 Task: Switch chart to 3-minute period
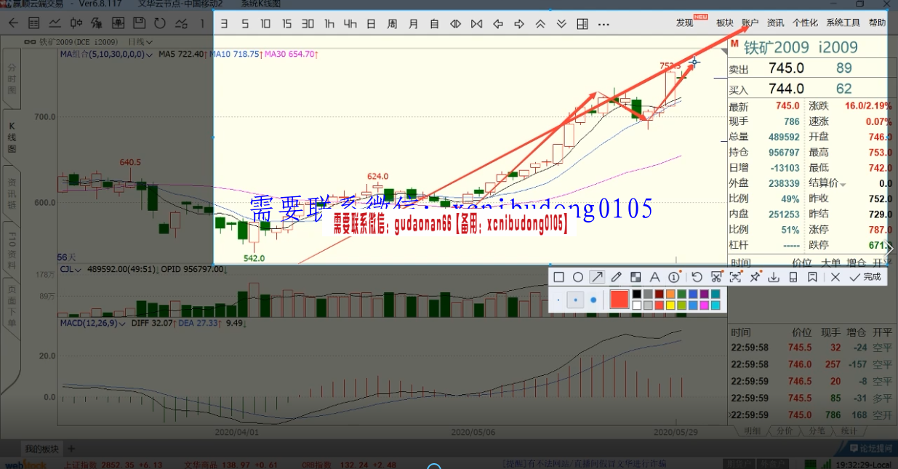pyautogui.click(x=225, y=24)
